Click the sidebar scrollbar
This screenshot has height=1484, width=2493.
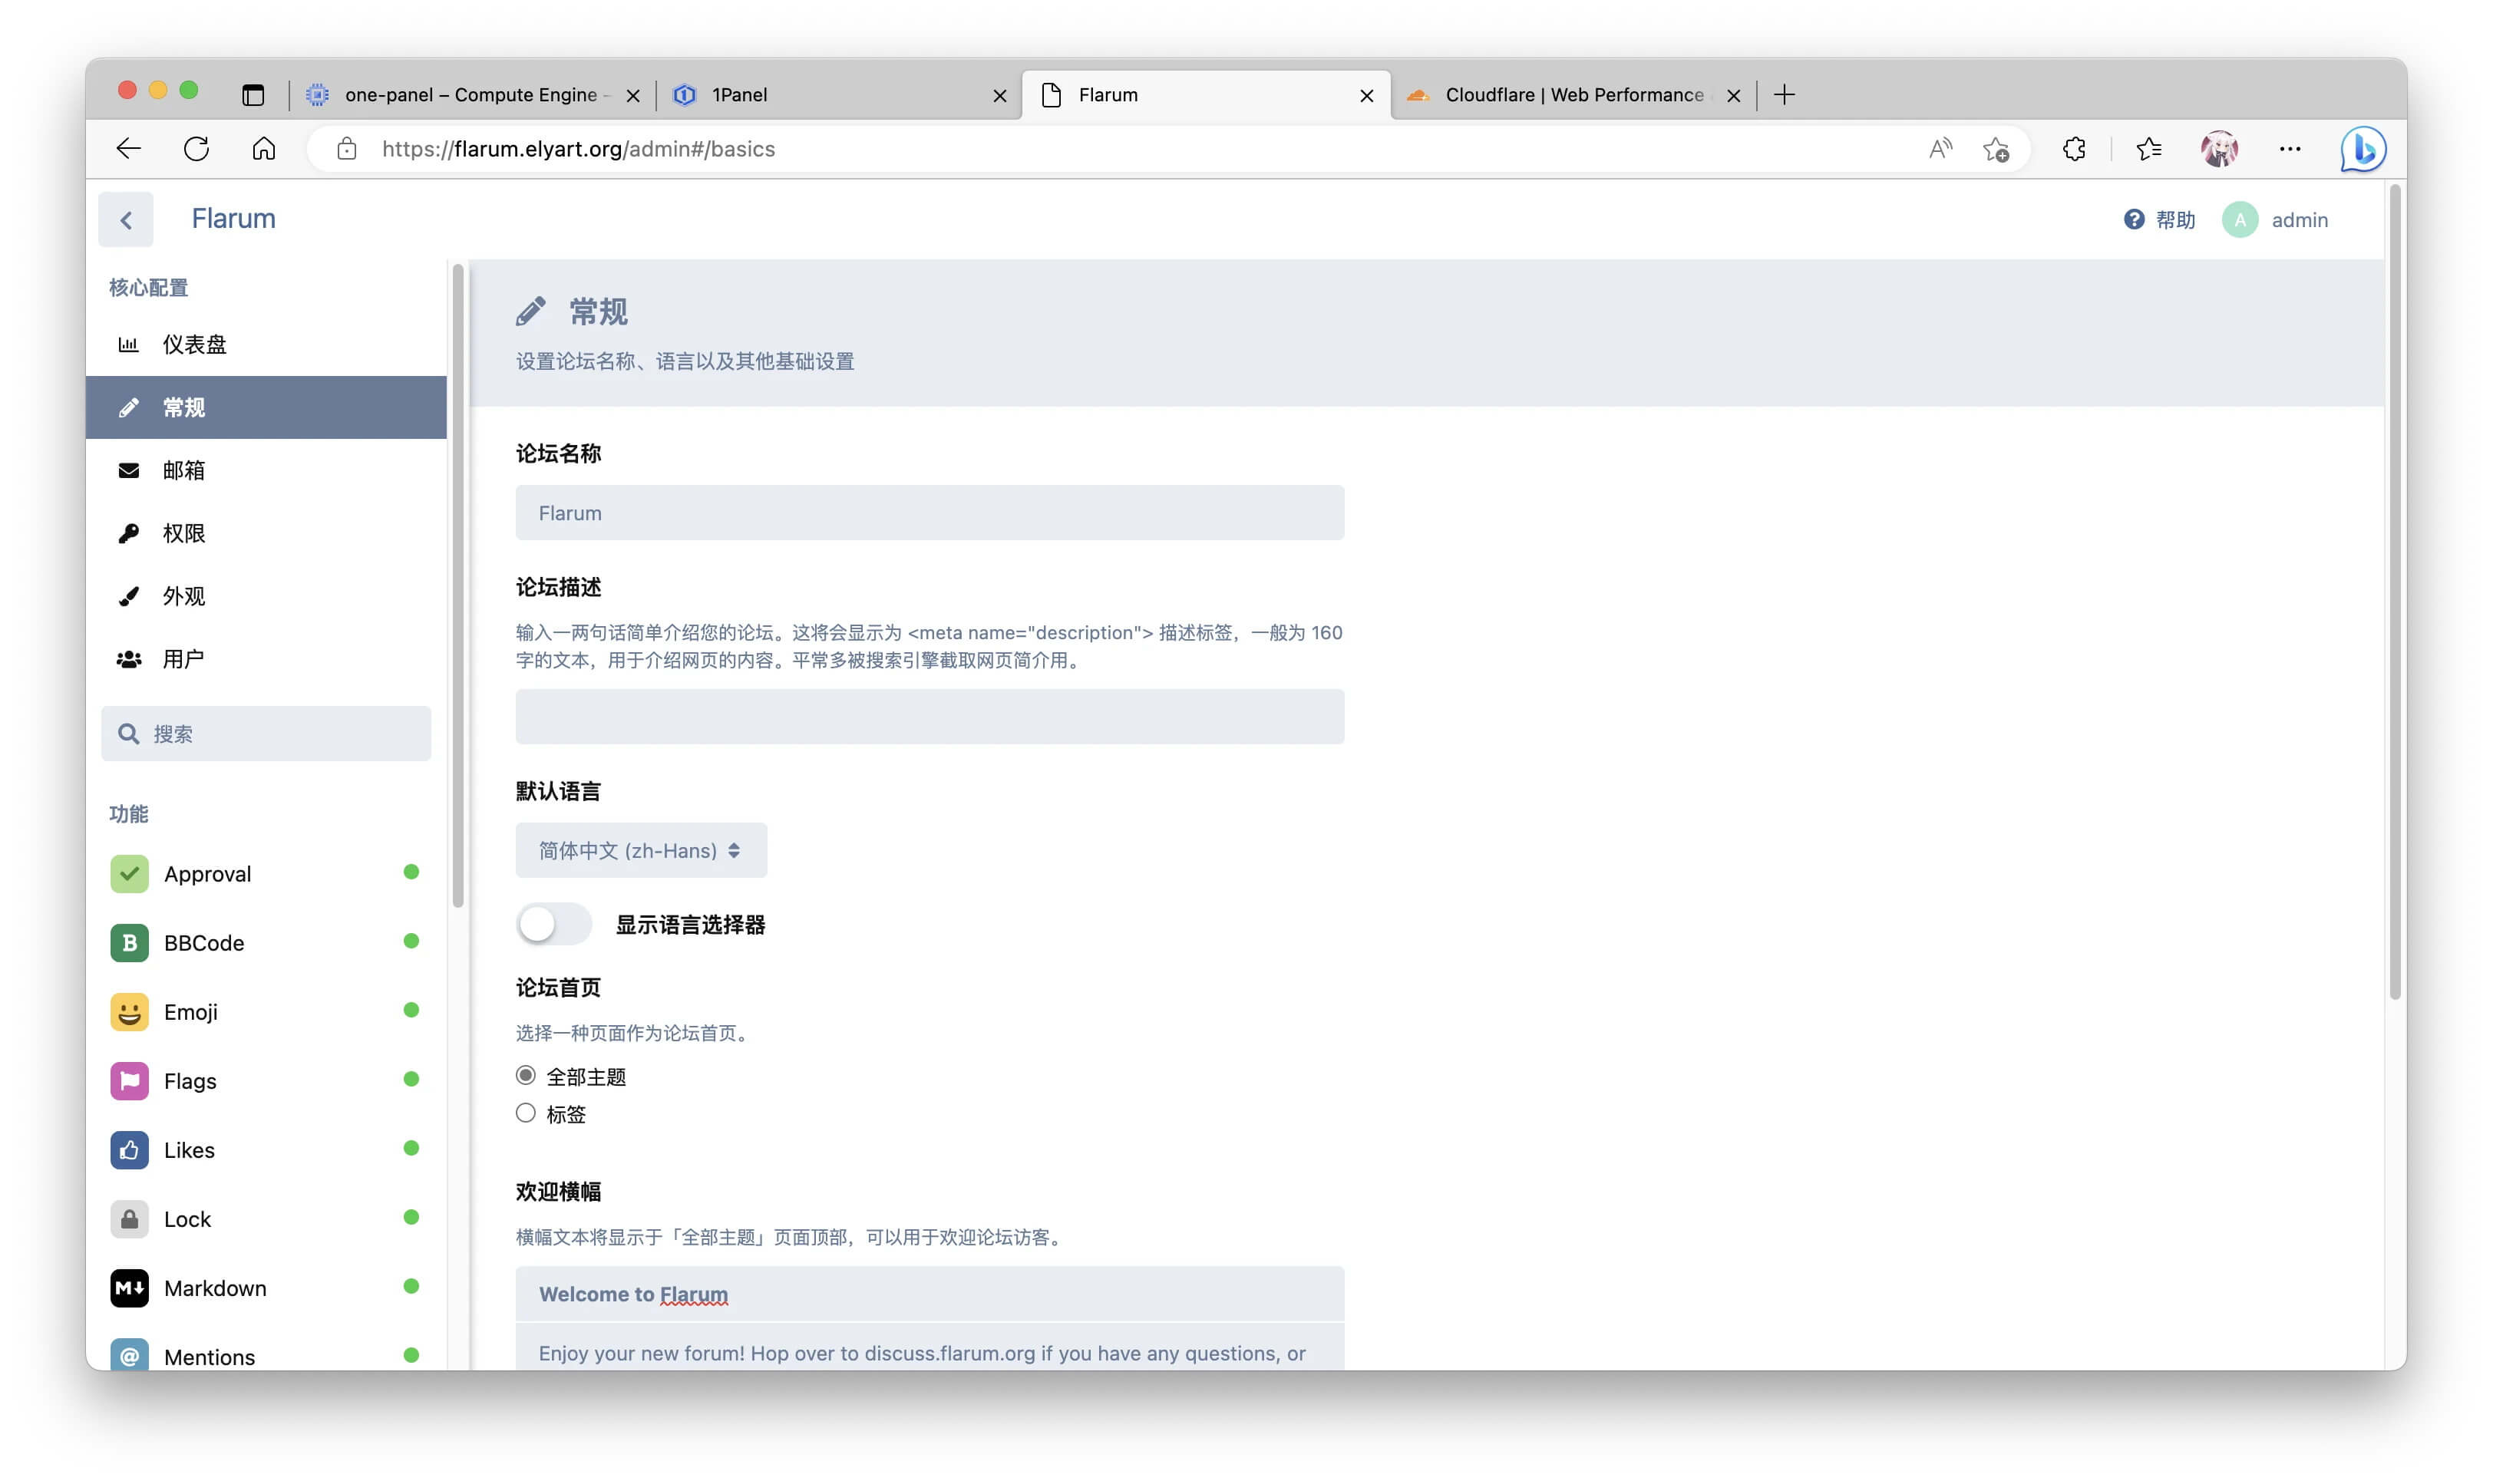point(458,585)
